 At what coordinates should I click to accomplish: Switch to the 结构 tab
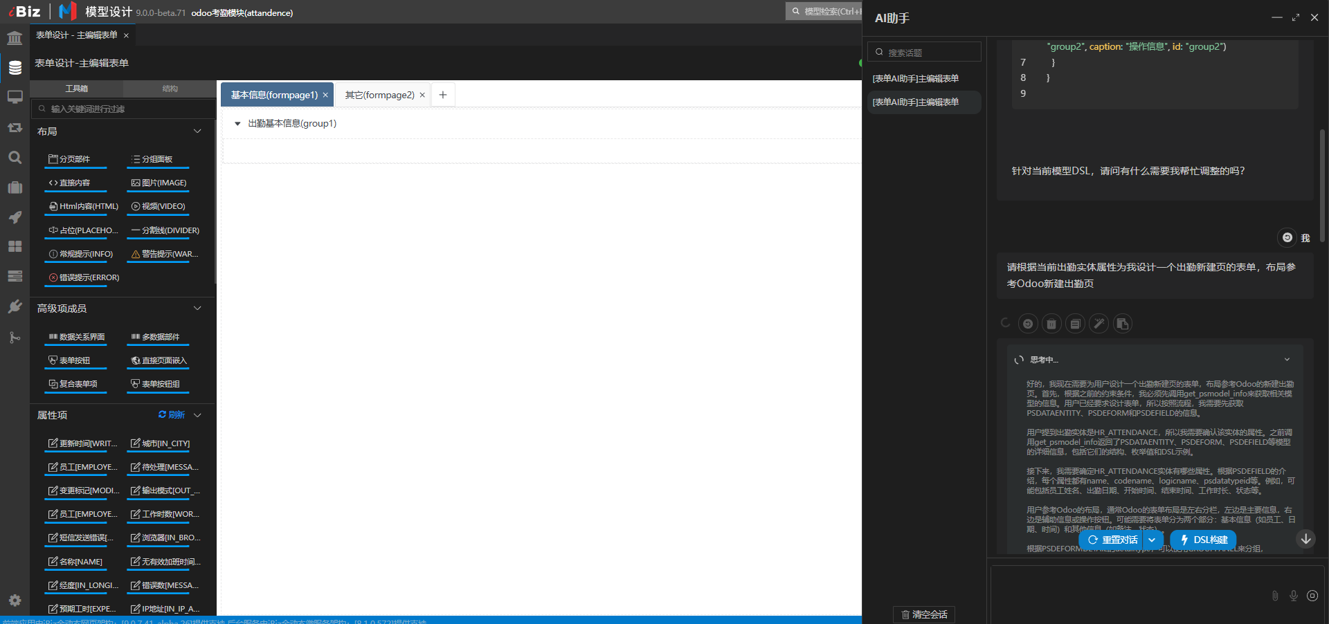[170, 89]
